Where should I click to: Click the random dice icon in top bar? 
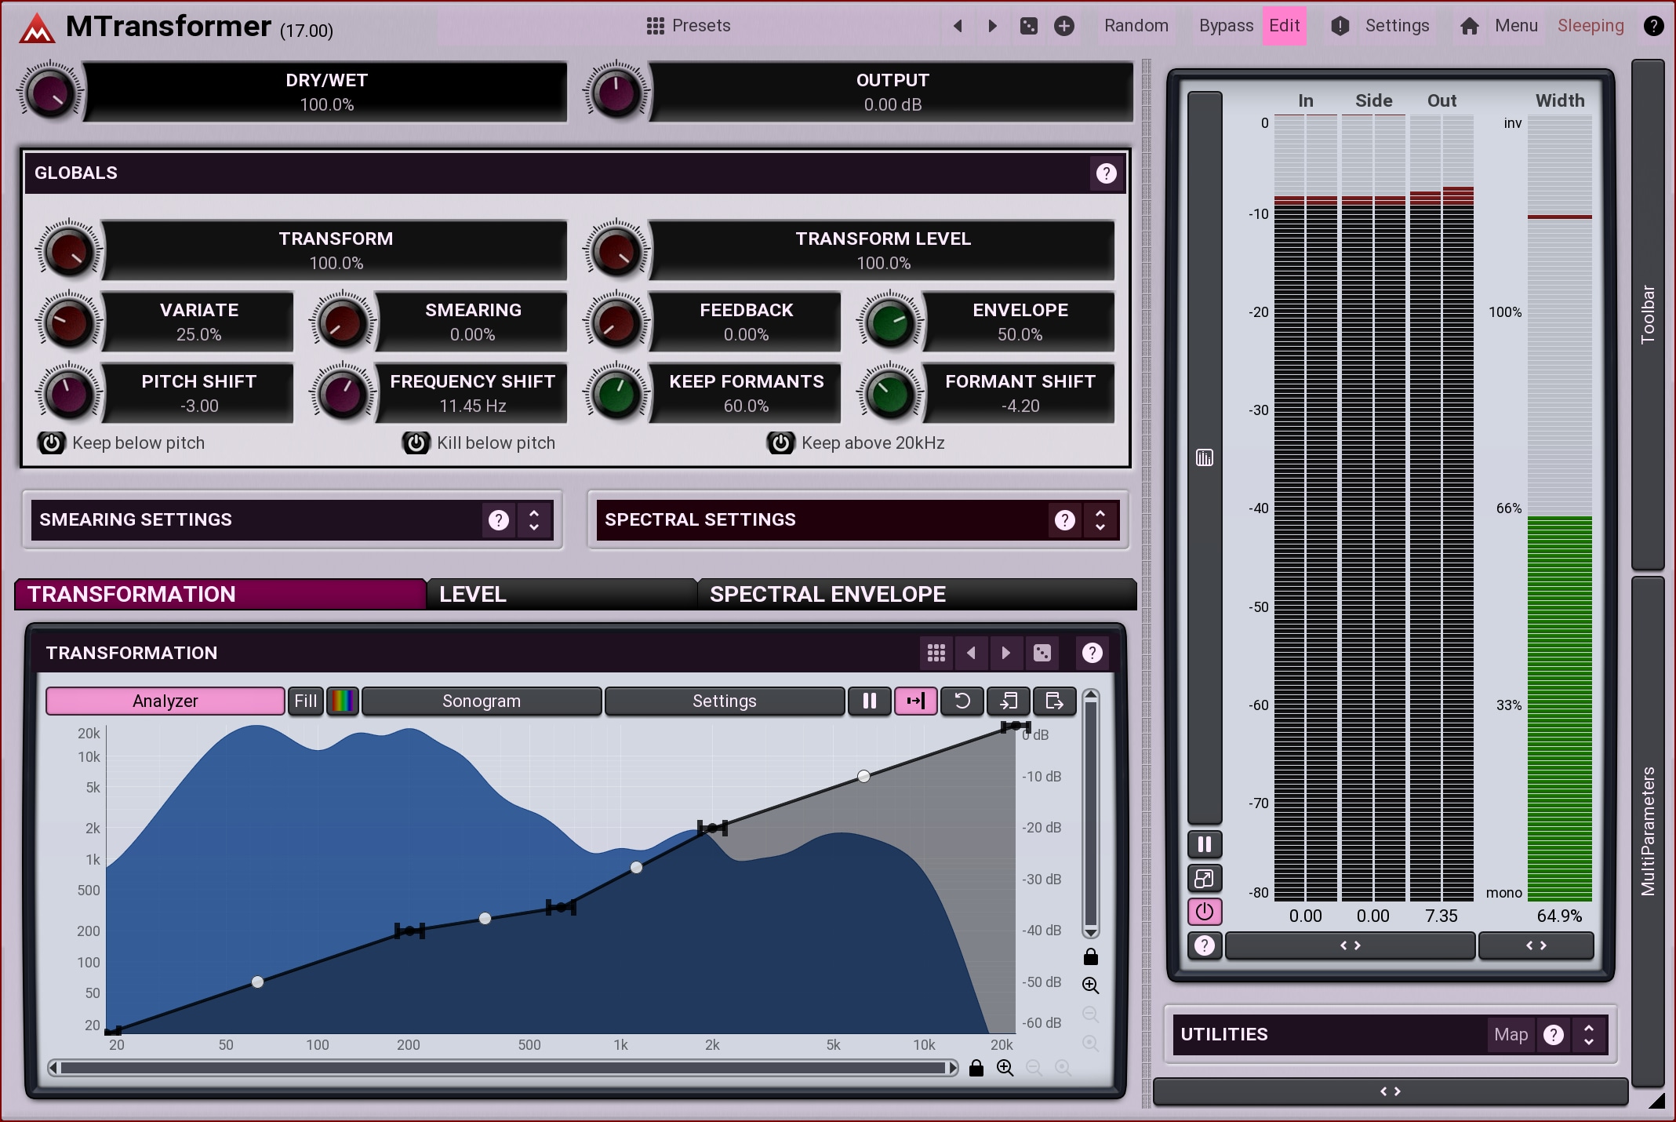coord(1028,26)
